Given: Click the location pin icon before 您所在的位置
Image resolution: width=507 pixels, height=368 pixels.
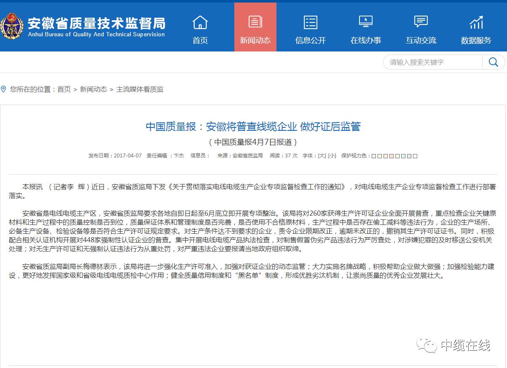Looking at the screenshot, I should [3, 89].
